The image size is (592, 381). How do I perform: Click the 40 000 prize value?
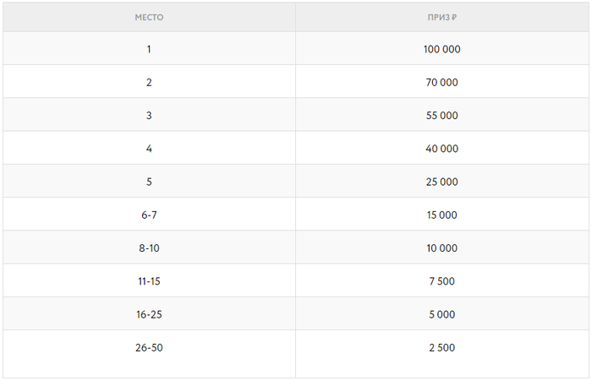coord(441,149)
